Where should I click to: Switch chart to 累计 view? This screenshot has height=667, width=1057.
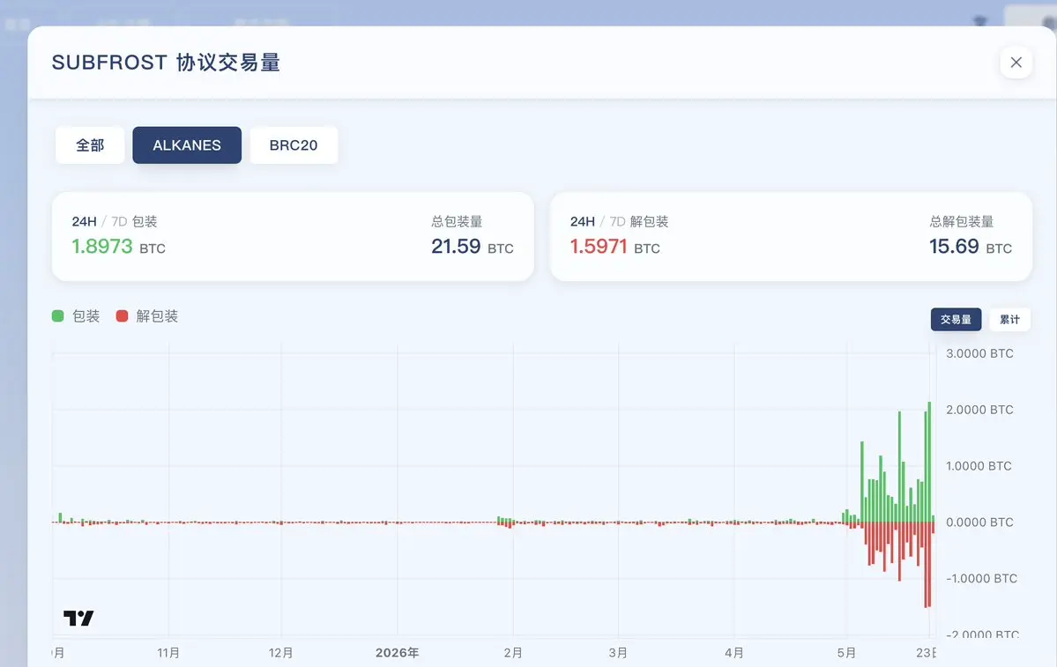[x=1009, y=319]
